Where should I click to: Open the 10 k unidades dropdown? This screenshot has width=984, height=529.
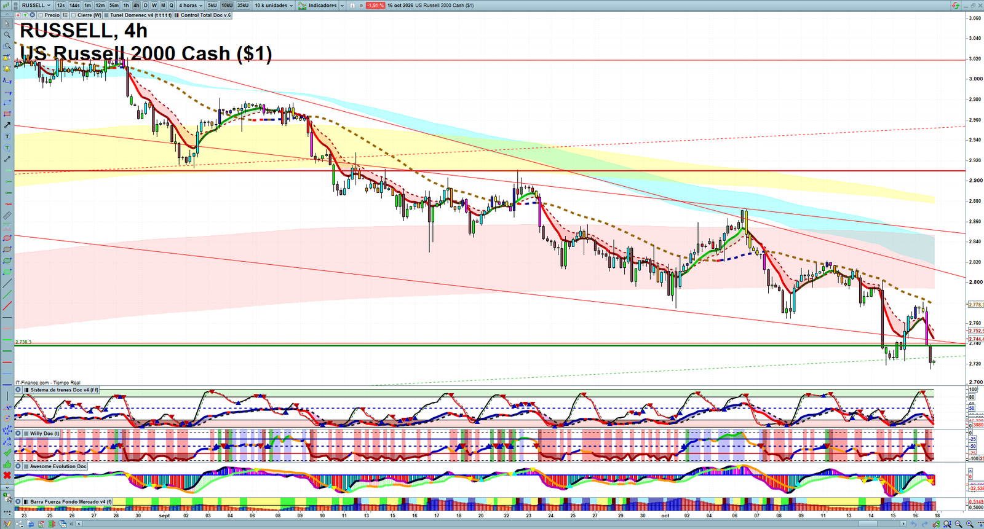pos(274,6)
